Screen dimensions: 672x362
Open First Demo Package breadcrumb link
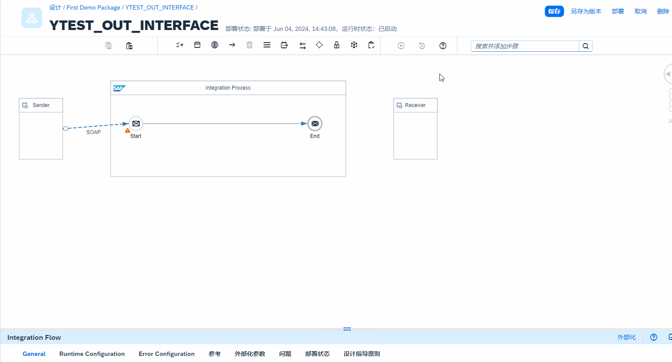point(93,7)
